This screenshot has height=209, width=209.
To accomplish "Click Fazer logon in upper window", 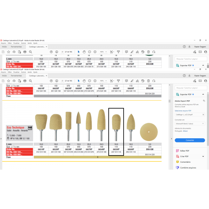I will (x=200, y=47).
